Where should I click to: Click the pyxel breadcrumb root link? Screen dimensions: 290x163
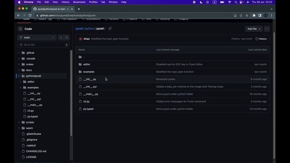point(79,29)
